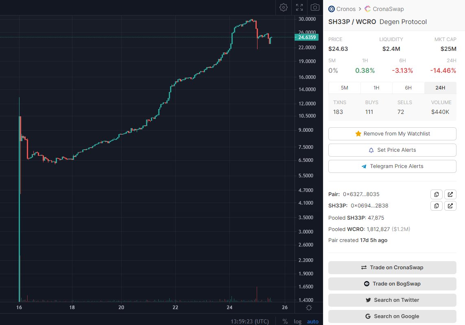The image size is (465, 325).
Task: Copy the SH33P token address
Action: tap(437, 206)
